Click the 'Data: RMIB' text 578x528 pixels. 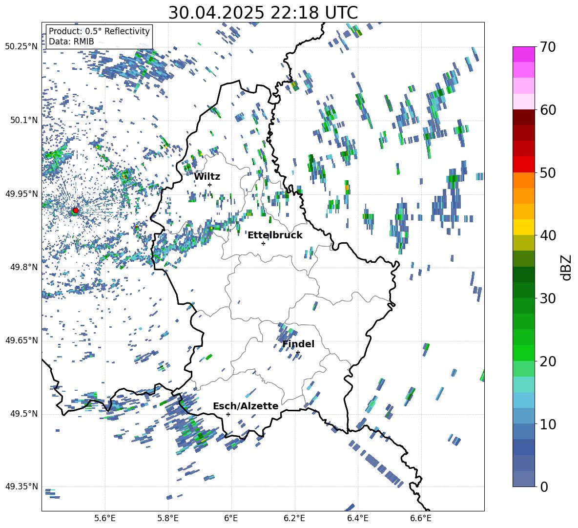pos(71,42)
